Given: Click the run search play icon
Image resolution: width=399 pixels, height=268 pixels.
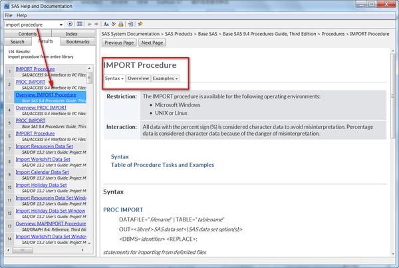Looking at the screenshot, I should pyautogui.click(x=70, y=24).
